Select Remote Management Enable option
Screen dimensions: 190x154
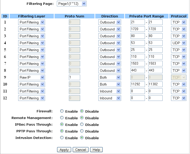coord(62,118)
